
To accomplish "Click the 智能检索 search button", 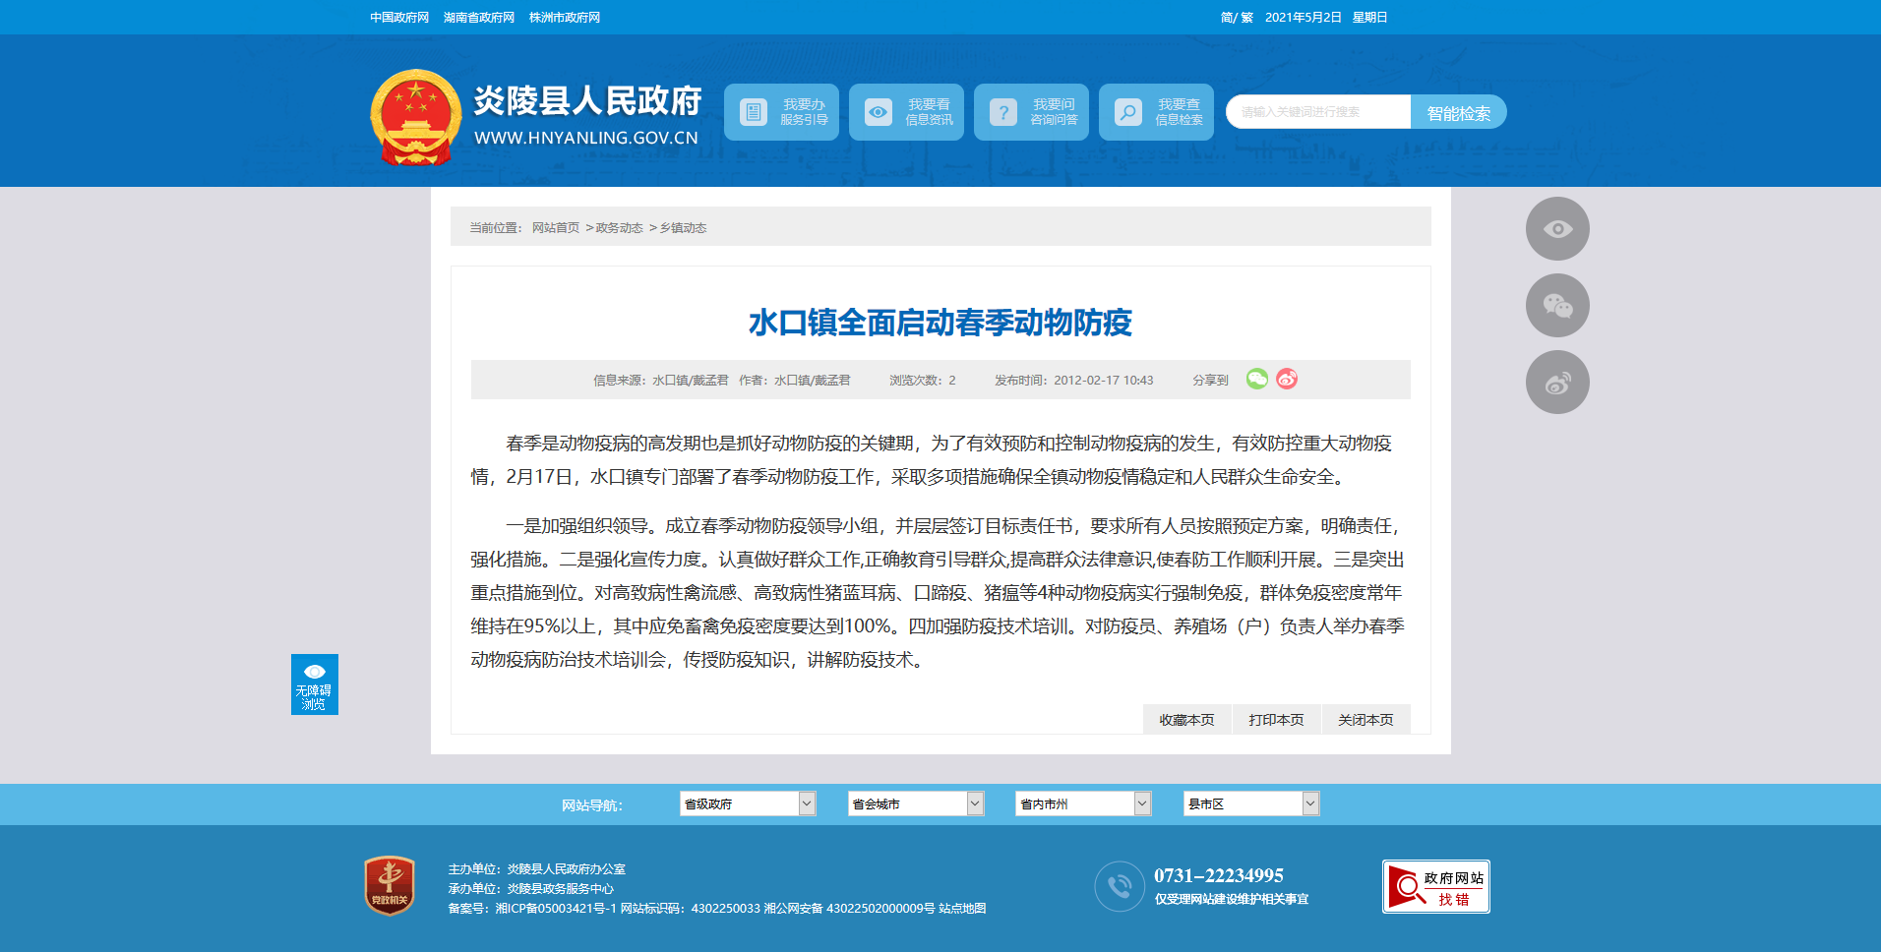I will point(1458,112).
